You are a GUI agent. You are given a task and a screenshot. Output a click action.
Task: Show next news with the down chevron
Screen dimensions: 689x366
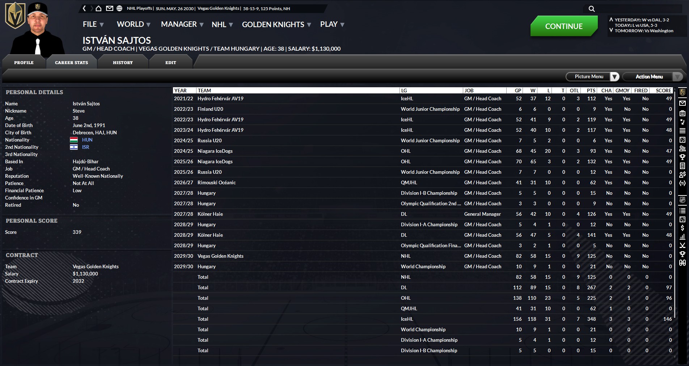pos(611,30)
